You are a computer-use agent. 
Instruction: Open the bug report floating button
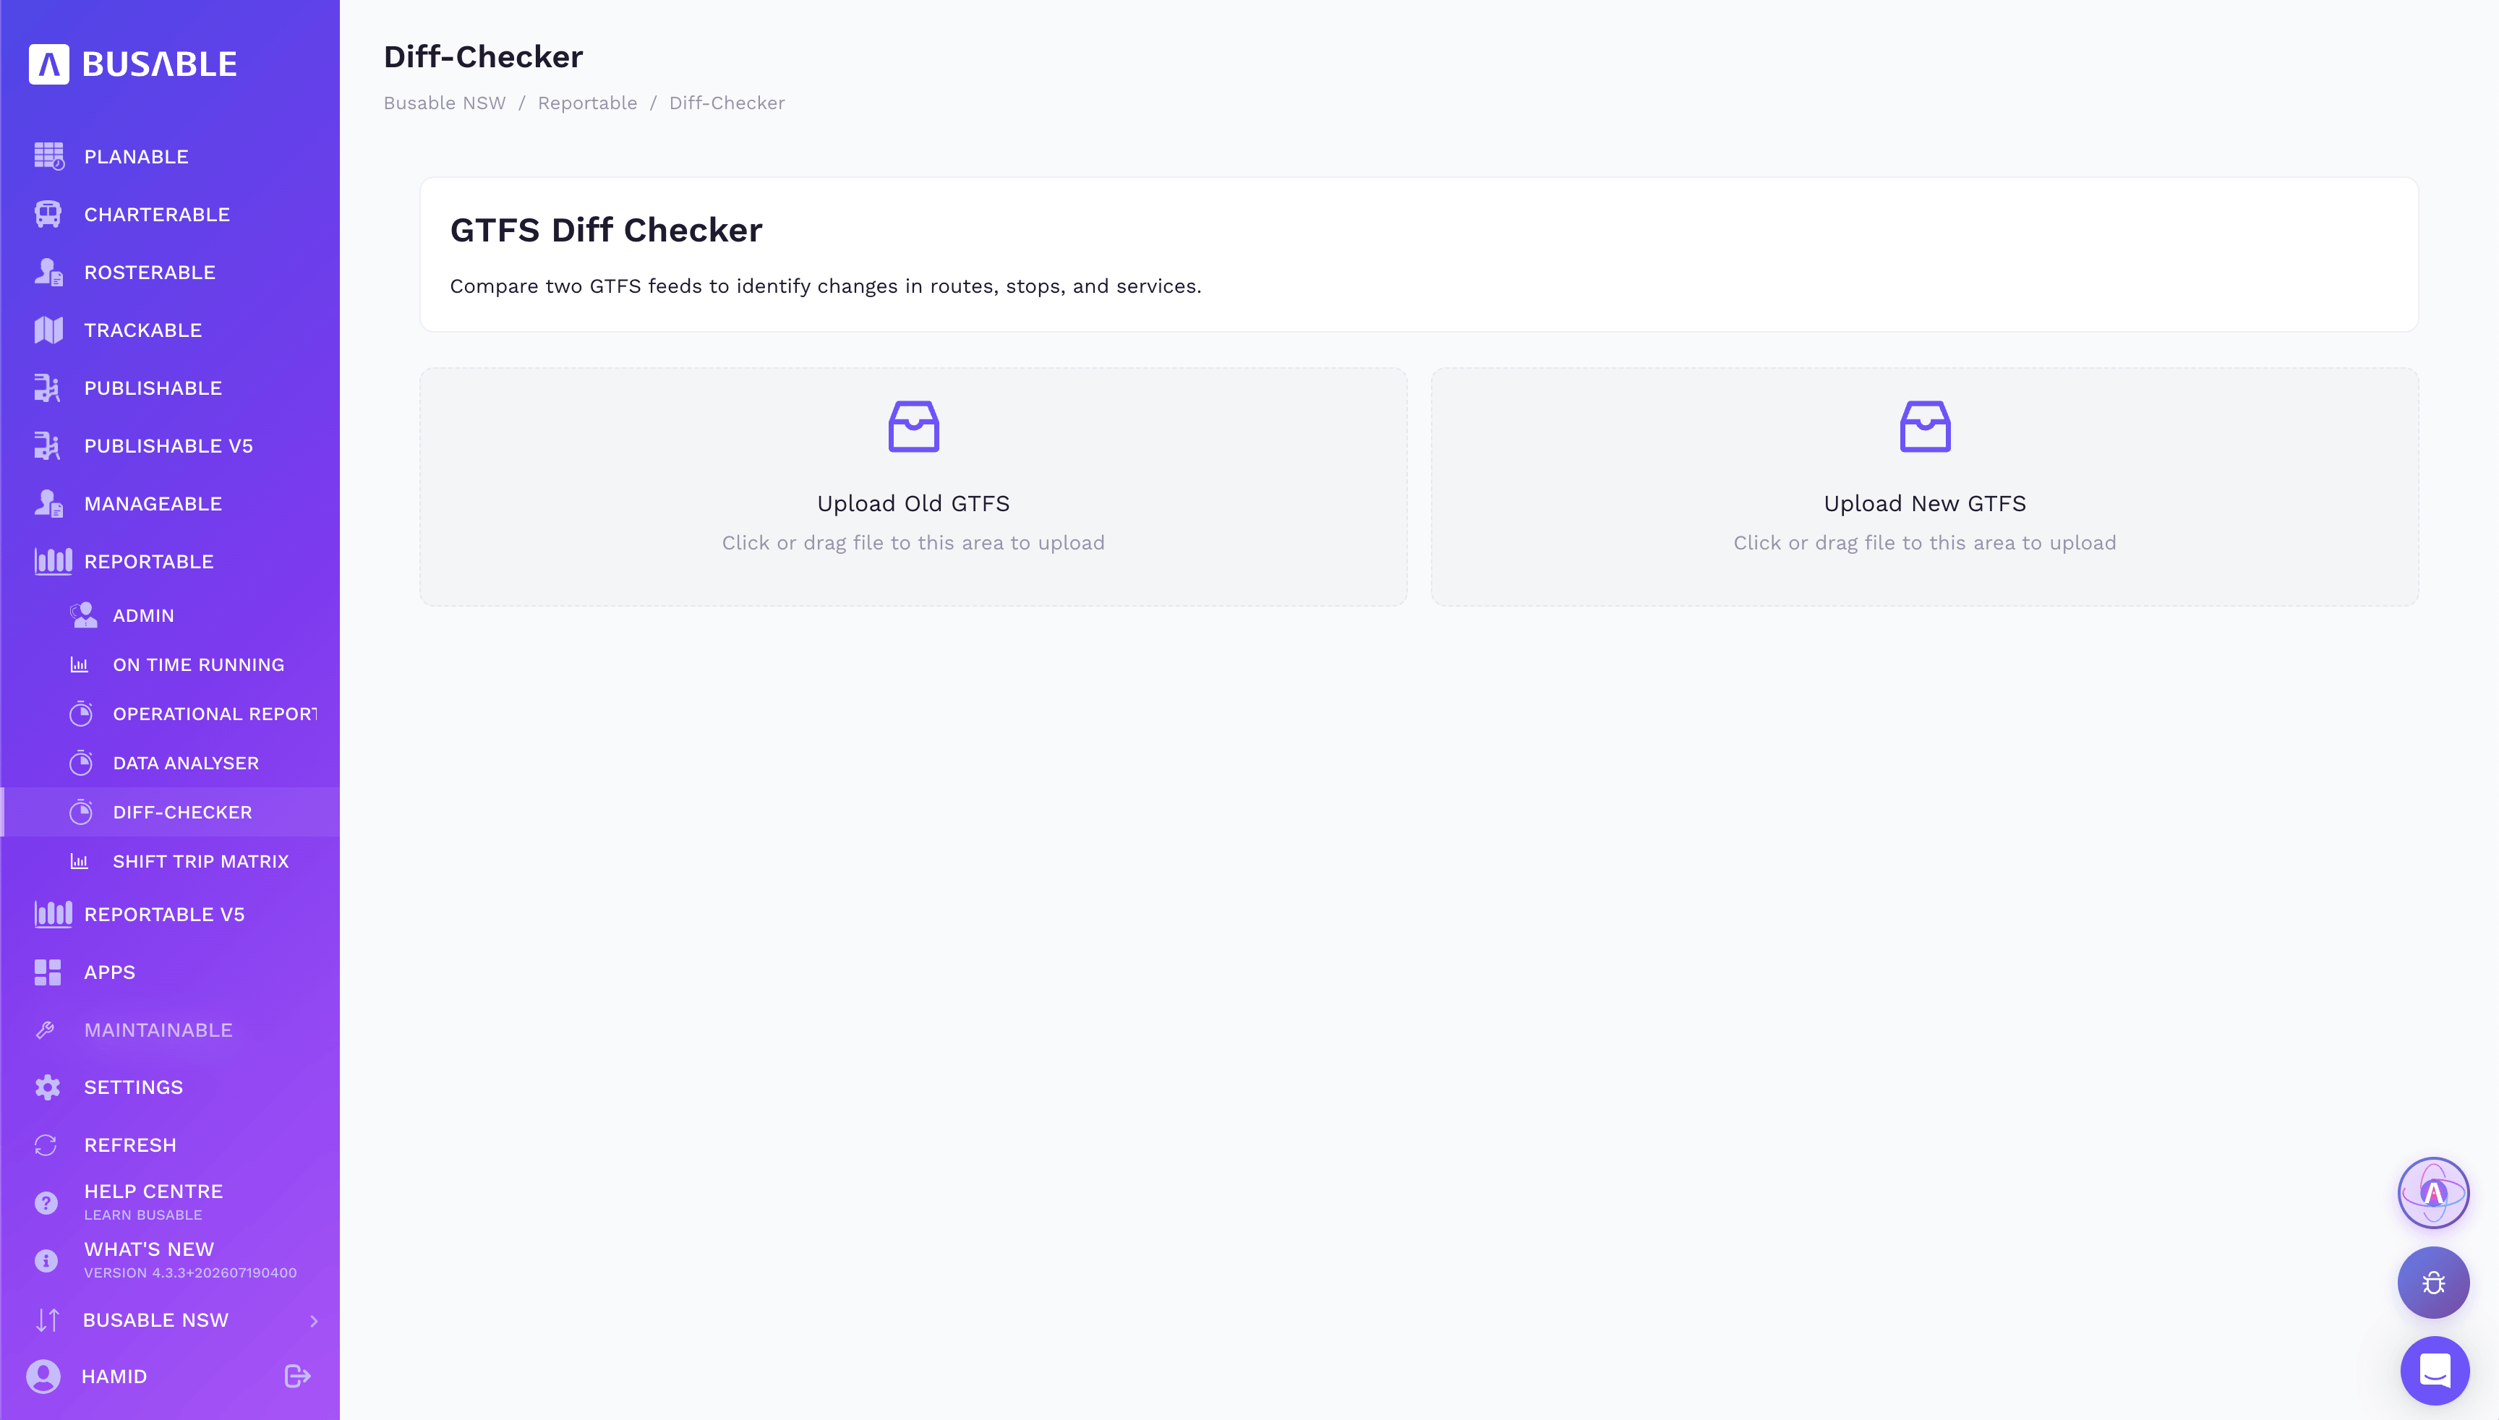2434,1283
